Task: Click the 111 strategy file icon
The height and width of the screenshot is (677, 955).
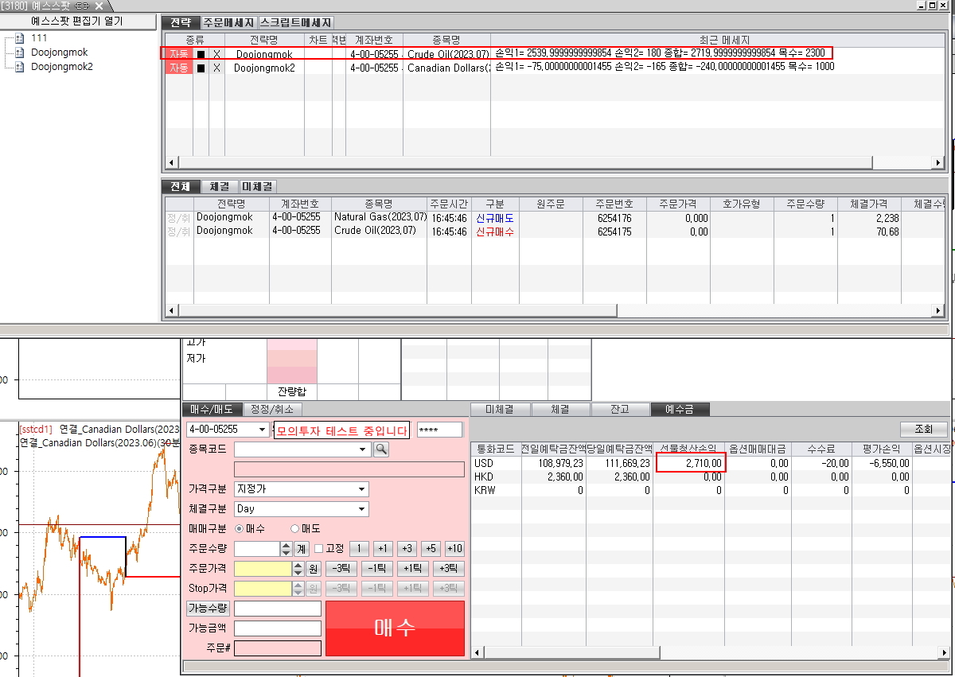Action: 20,38
